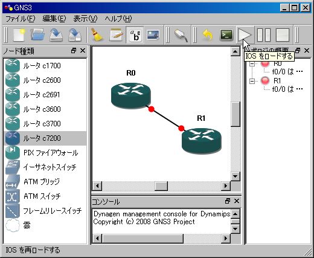
Task: Maximize the GNS3 window
Action: (x=295, y=8)
